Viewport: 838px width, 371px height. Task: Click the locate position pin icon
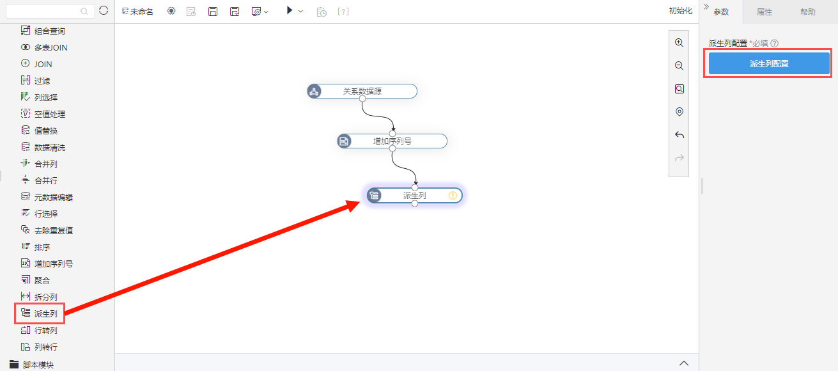[x=679, y=112]
